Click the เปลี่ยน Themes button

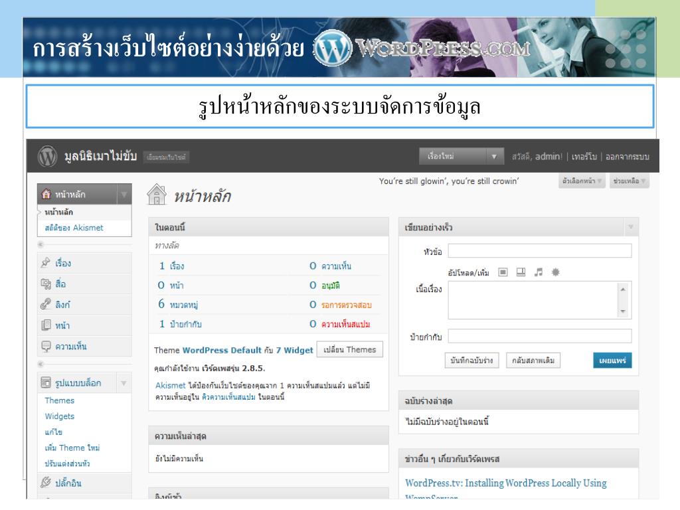[x=350, y=349]
